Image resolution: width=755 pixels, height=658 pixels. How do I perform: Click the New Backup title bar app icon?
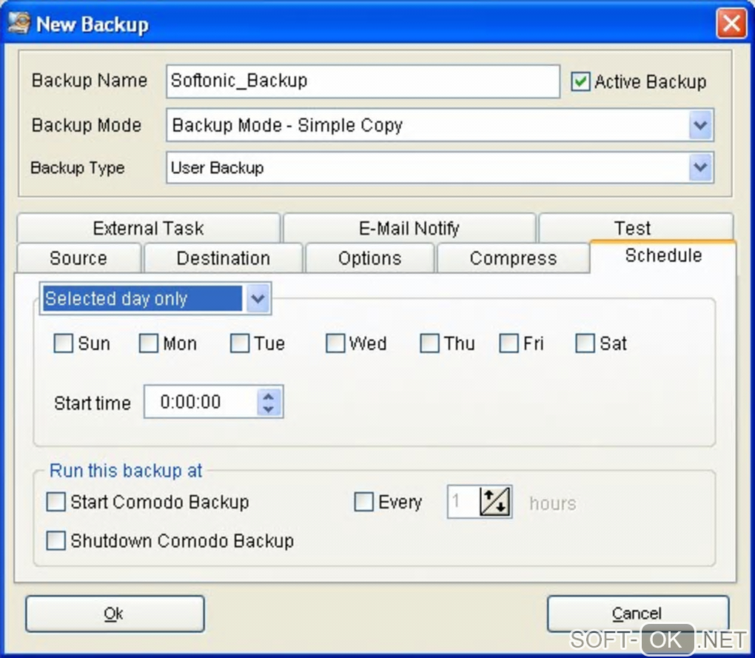pyautogui.click(x=19, y=23)
